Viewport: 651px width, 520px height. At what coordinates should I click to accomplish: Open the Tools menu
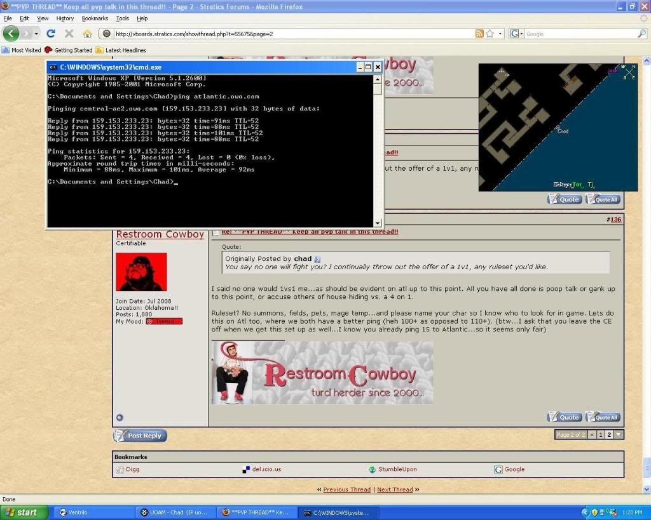[123, 18]
